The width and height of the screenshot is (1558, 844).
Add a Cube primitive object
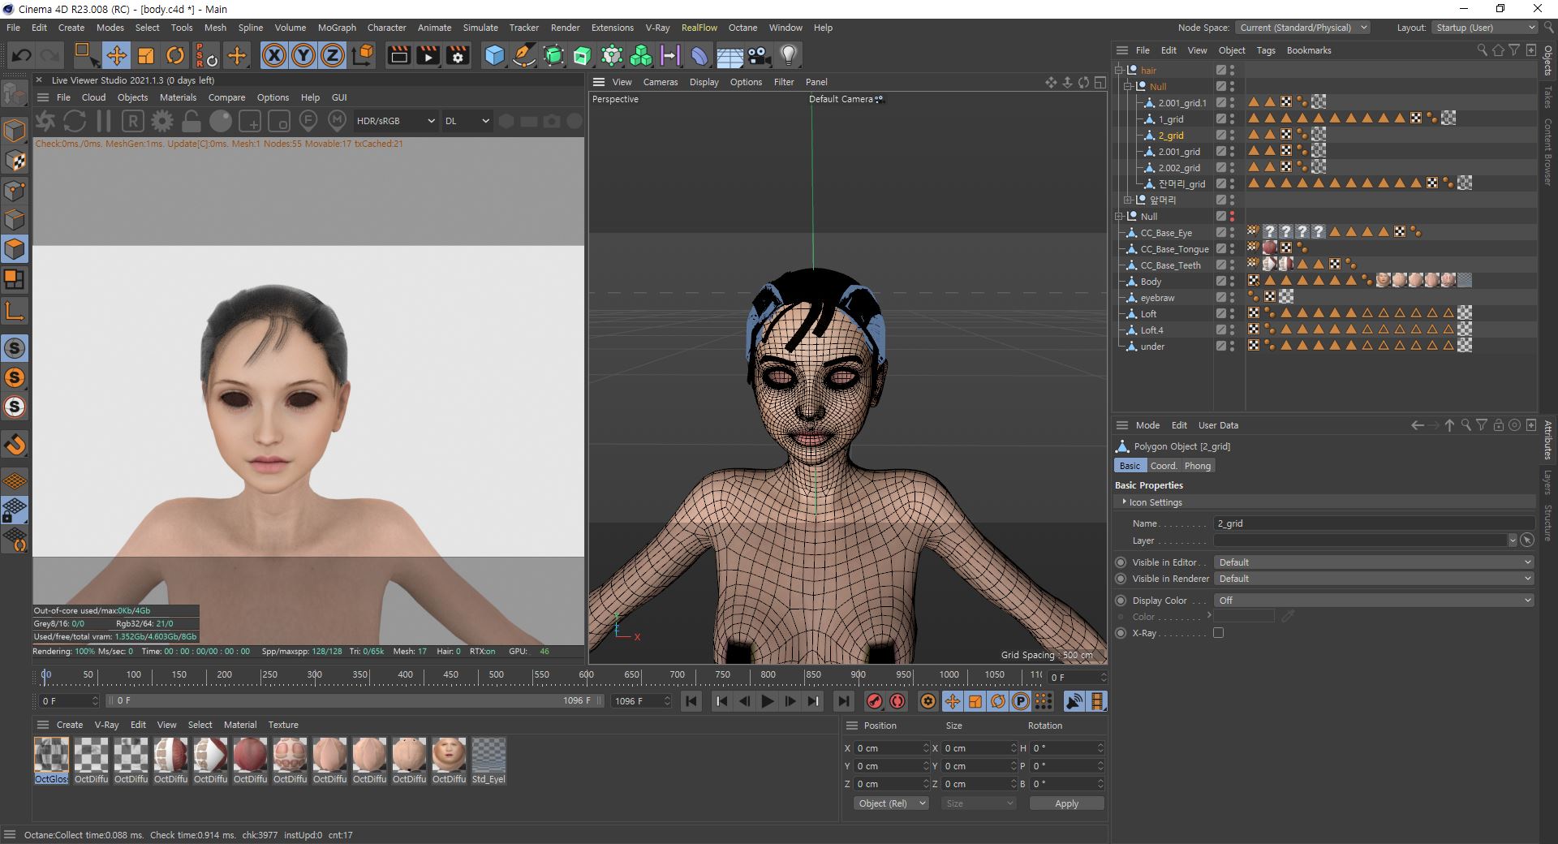point(494,55)
